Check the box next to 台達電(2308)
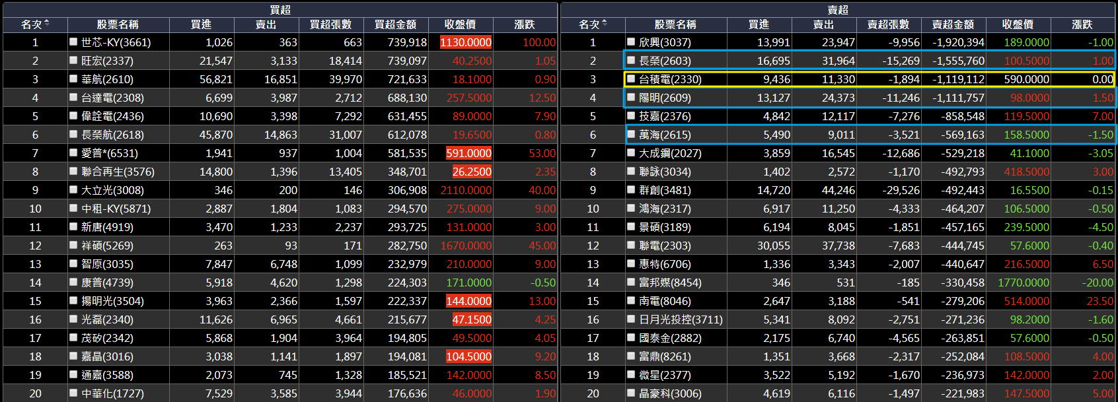This screenshot has height=402, width=1118. (73, 97)
